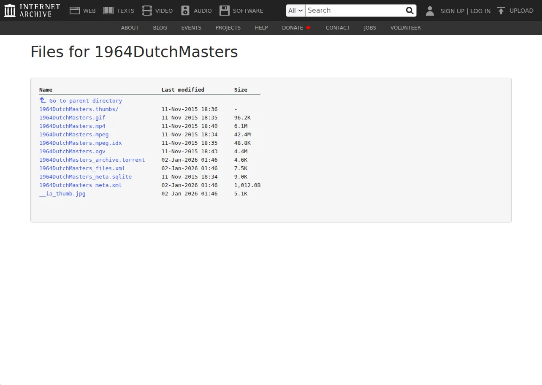Open the 1964DutchMasters.ogv file

click(72, 152)
